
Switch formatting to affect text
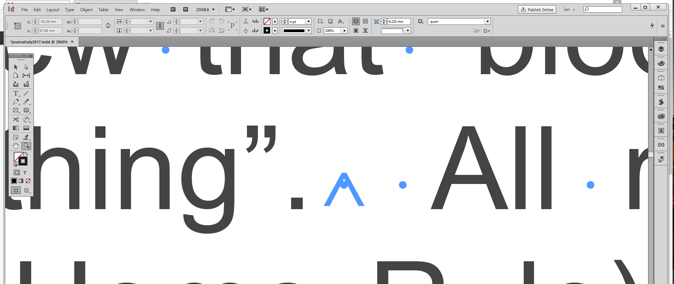tap(25, 172)
